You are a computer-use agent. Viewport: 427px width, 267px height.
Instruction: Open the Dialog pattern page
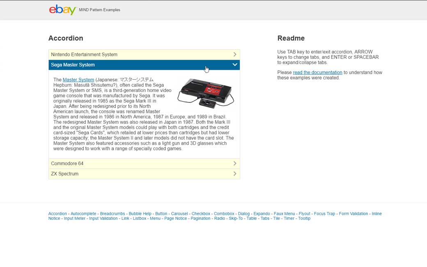click(243, 214)
